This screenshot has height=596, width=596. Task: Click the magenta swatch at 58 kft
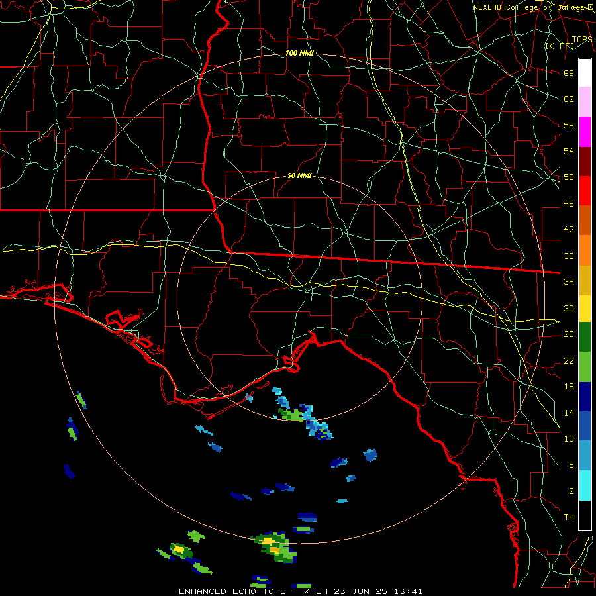click(585, 132)
